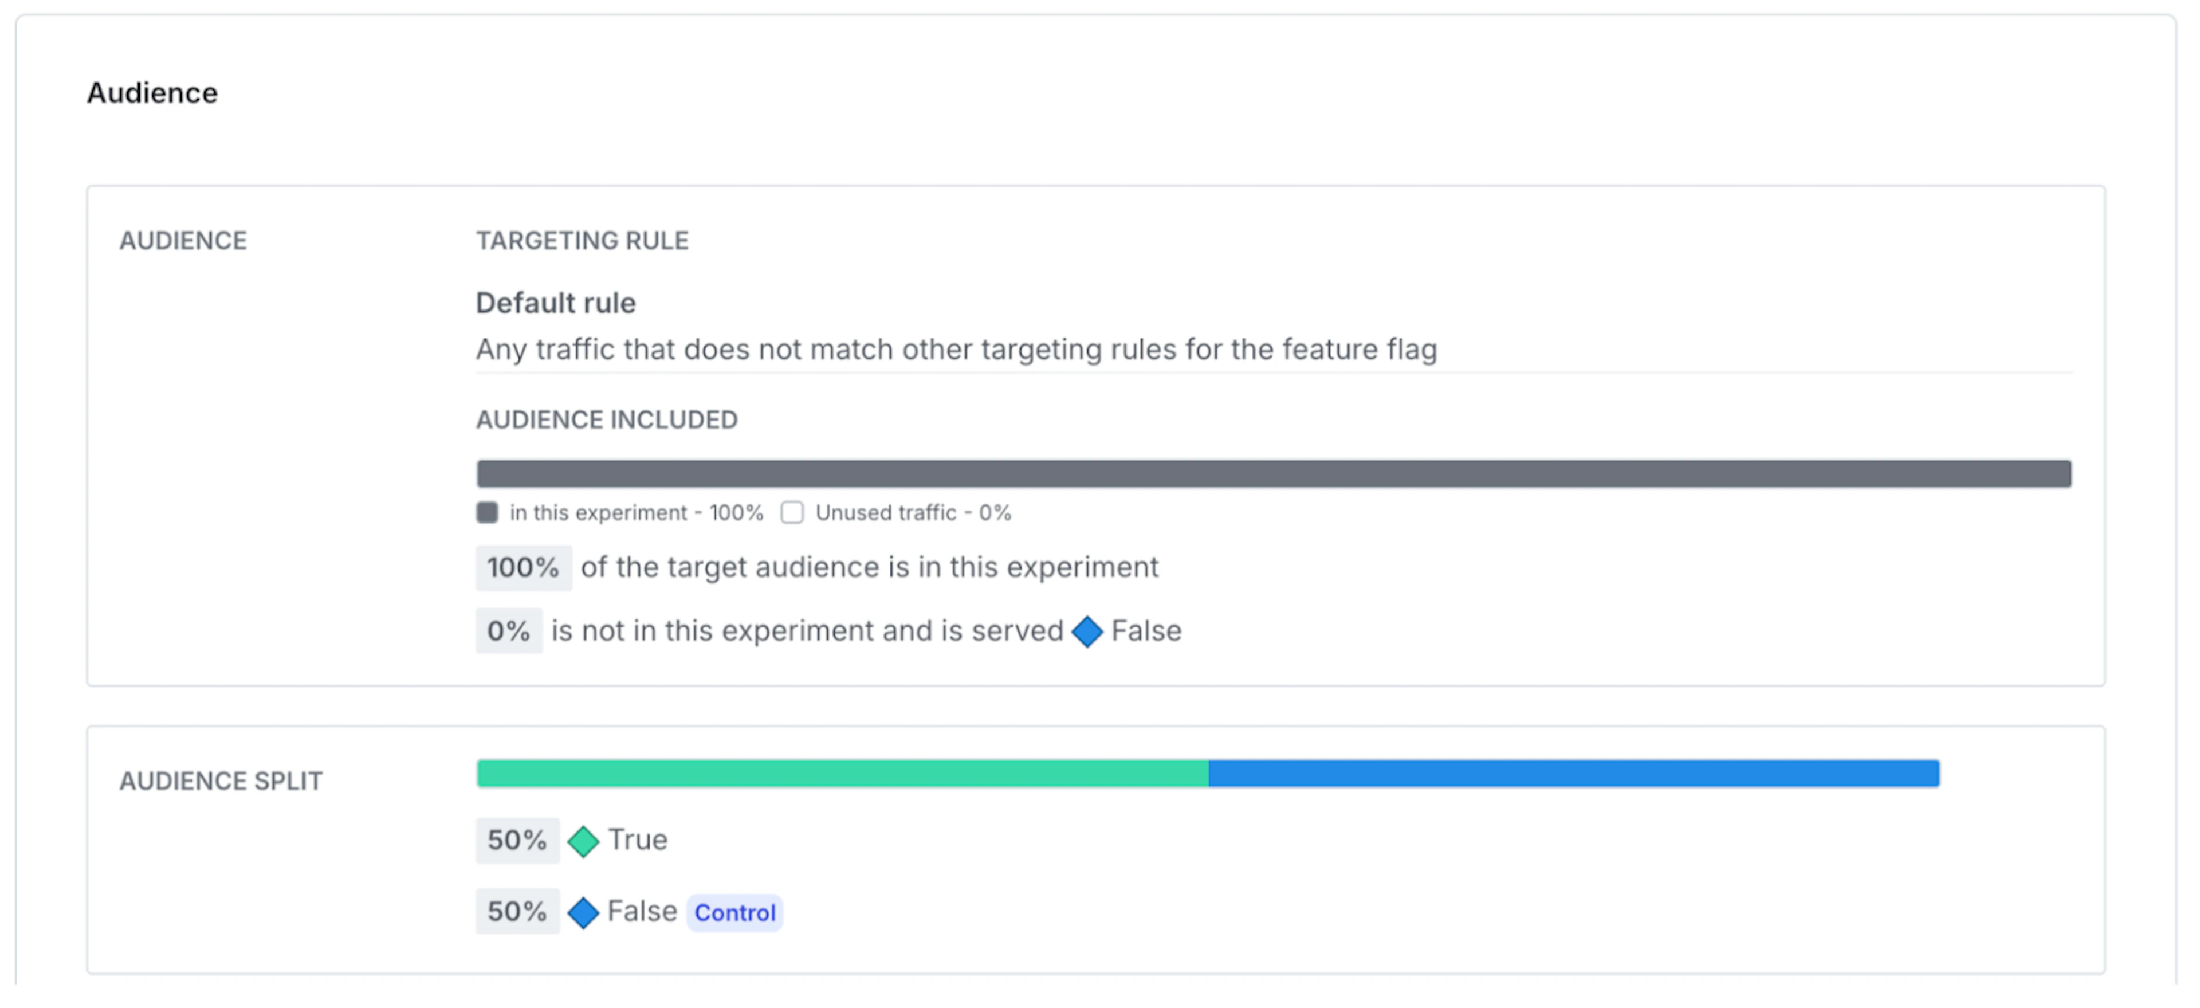This screenshot has height=1008, width=2200.
Task: Select the 50% value next to True
Action: click(517, 840)
